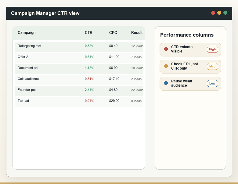Click the 22 leads result
The image size is (238, 184).
[x=137, y=90]
